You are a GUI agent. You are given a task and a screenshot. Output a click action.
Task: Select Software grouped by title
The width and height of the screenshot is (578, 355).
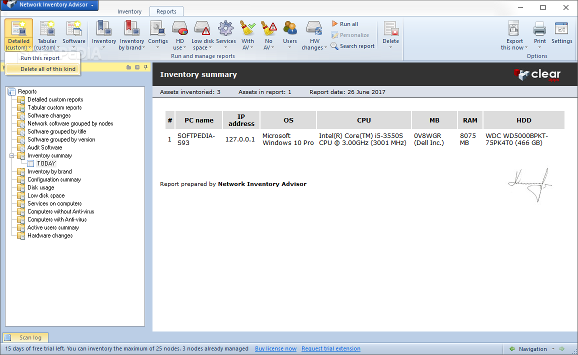click(57, 131)
